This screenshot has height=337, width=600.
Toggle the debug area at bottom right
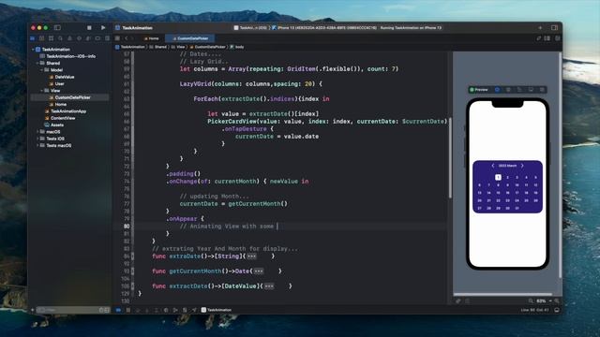(x=557, y=310)
